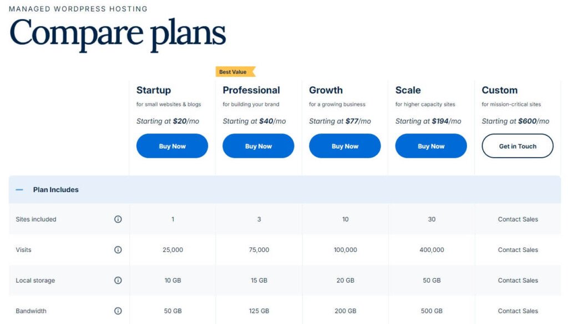Click Get in Touch for Custom plan
Screen dimensions: 568x324
518,146
